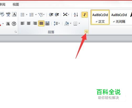Open the phonetic guide (wén) tool

click(x=8, y=14)
